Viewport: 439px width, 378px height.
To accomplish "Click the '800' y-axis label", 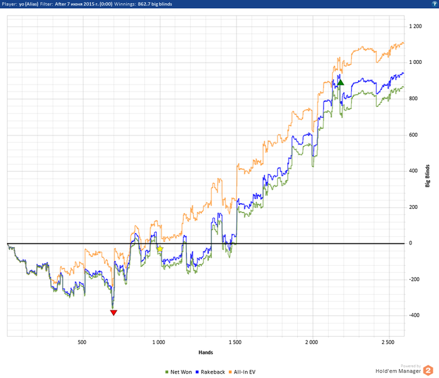I will click(413, 98).
